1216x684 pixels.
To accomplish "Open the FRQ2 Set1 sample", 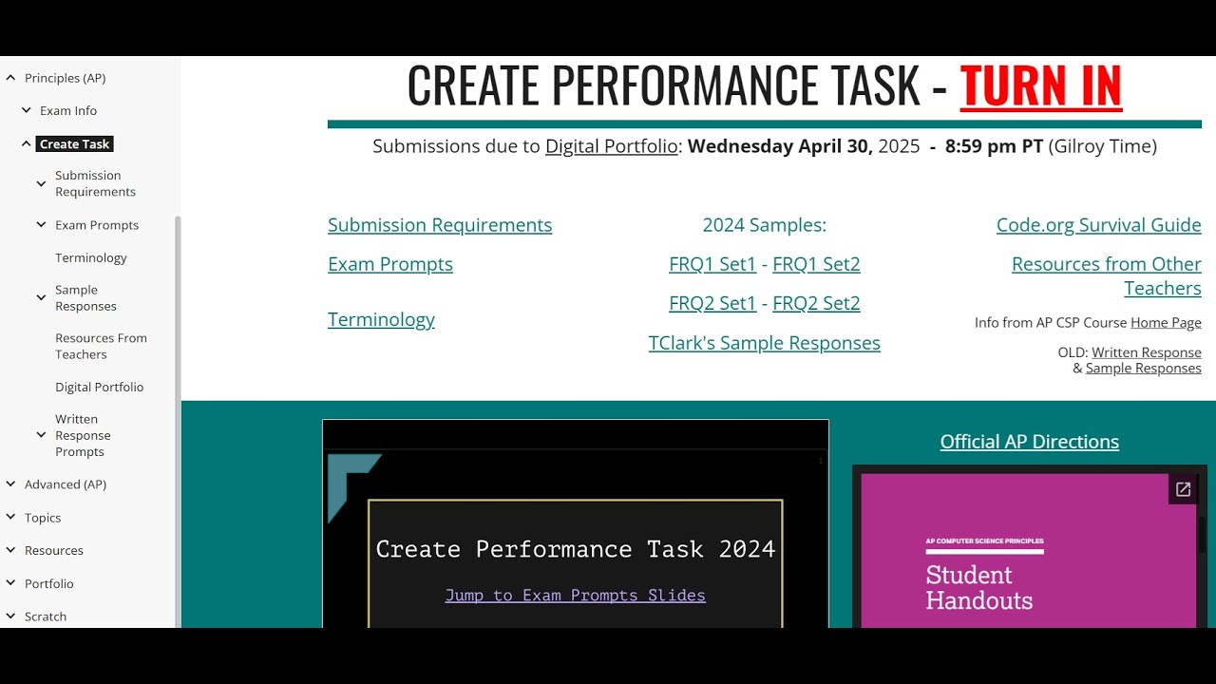I will 712,303.
